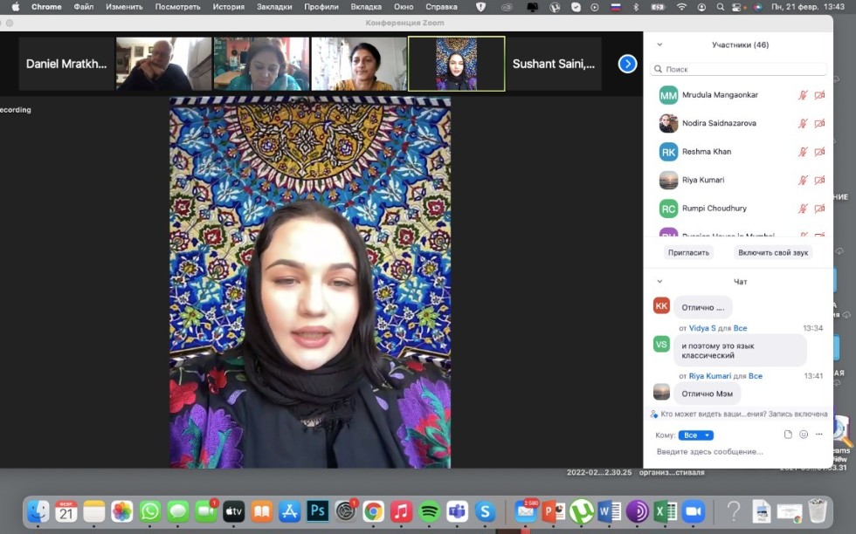Image resolution: width=856 pixels, height=534 pixels.
Task: Open Zoom from the dock
Action: tap(693, 511)
